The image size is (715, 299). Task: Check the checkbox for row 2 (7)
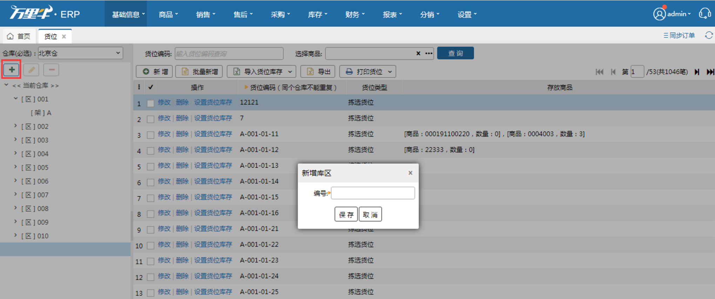[x=150, y=119]
